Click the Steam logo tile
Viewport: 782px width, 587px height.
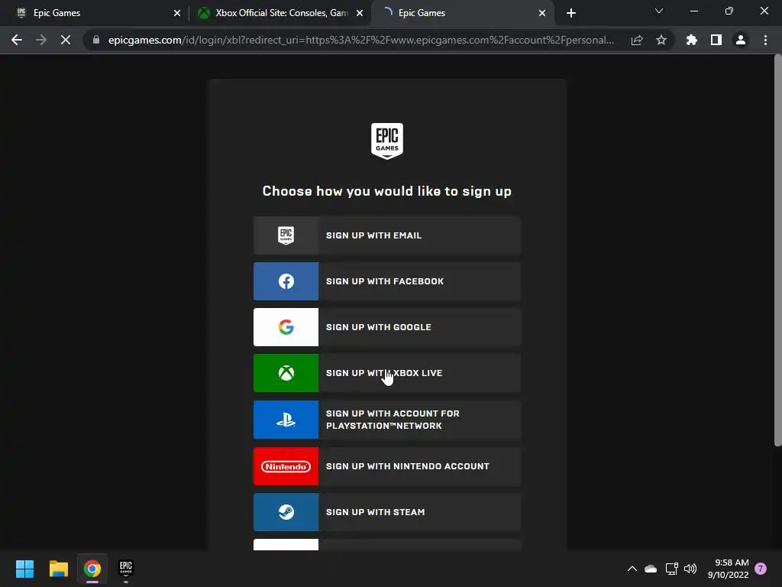pos(286,512)
